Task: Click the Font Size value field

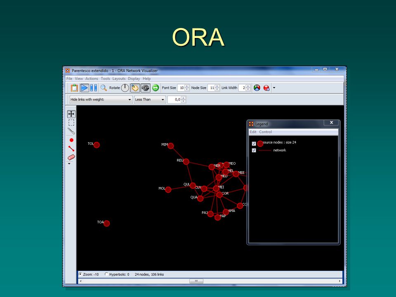Action: click(181, 88)
